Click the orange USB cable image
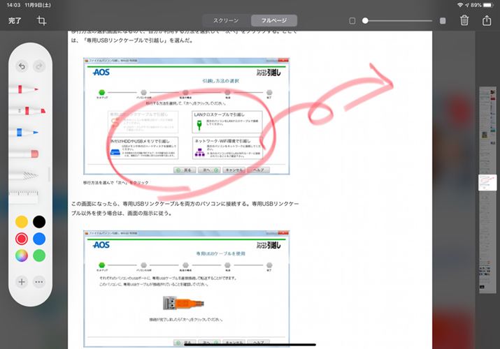Image resolution: width=500 pixels, height=349 pixels. point(183,303)
